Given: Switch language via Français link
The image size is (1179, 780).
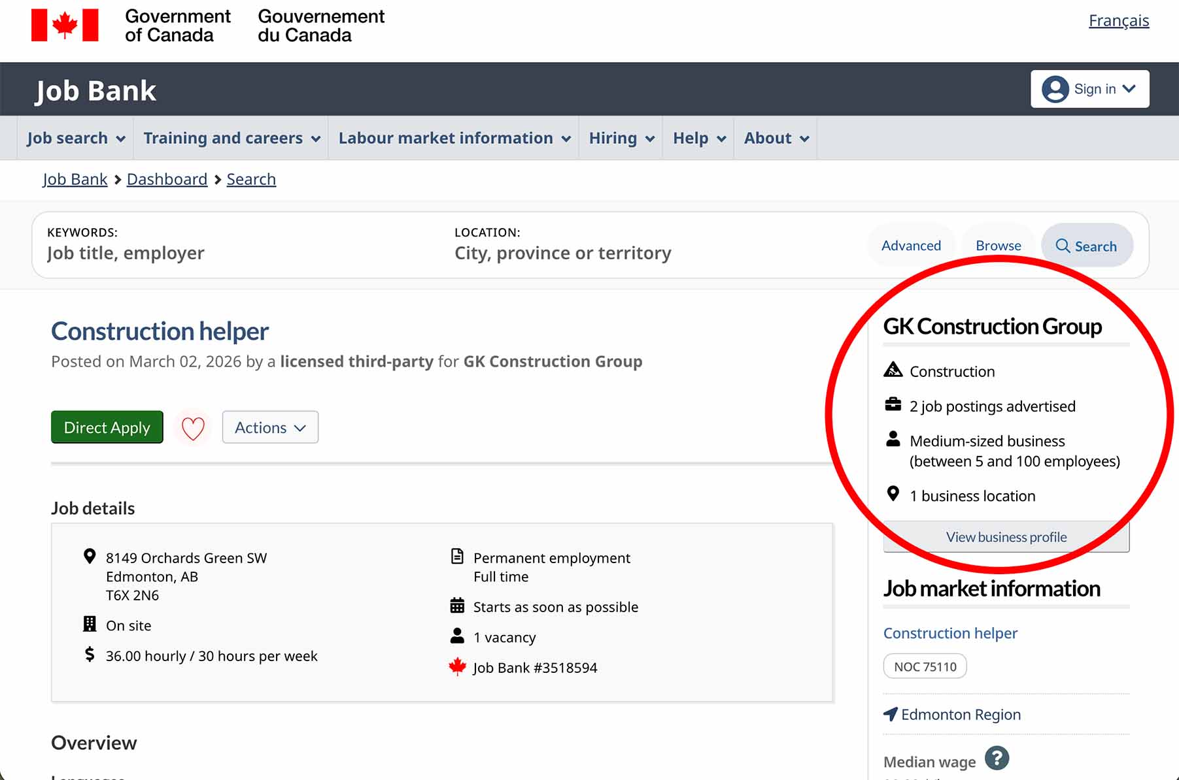Looking at the screenshot, I should click(x=1118, y=21).
